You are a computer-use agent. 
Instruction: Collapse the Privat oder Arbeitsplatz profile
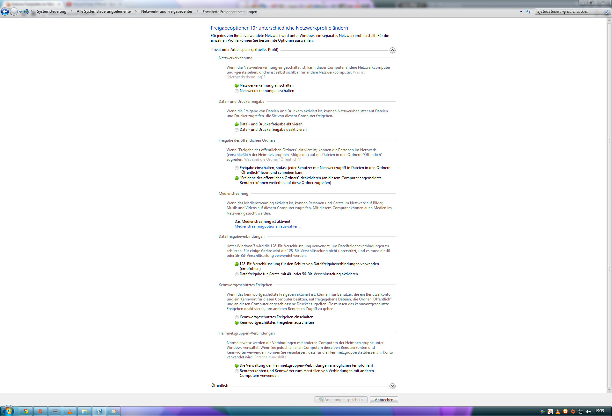coord(392,51)
